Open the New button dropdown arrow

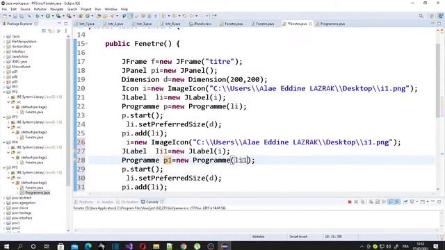tap(10, 16)
